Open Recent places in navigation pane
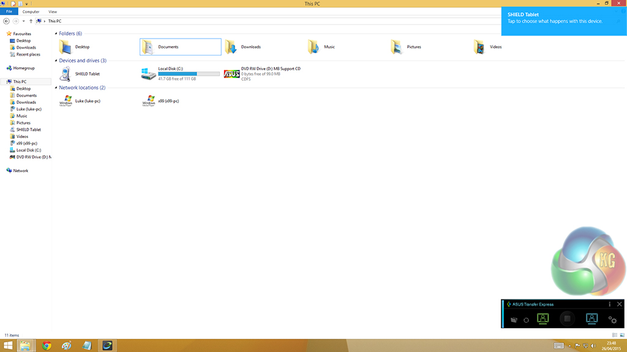 pos(24,54)
